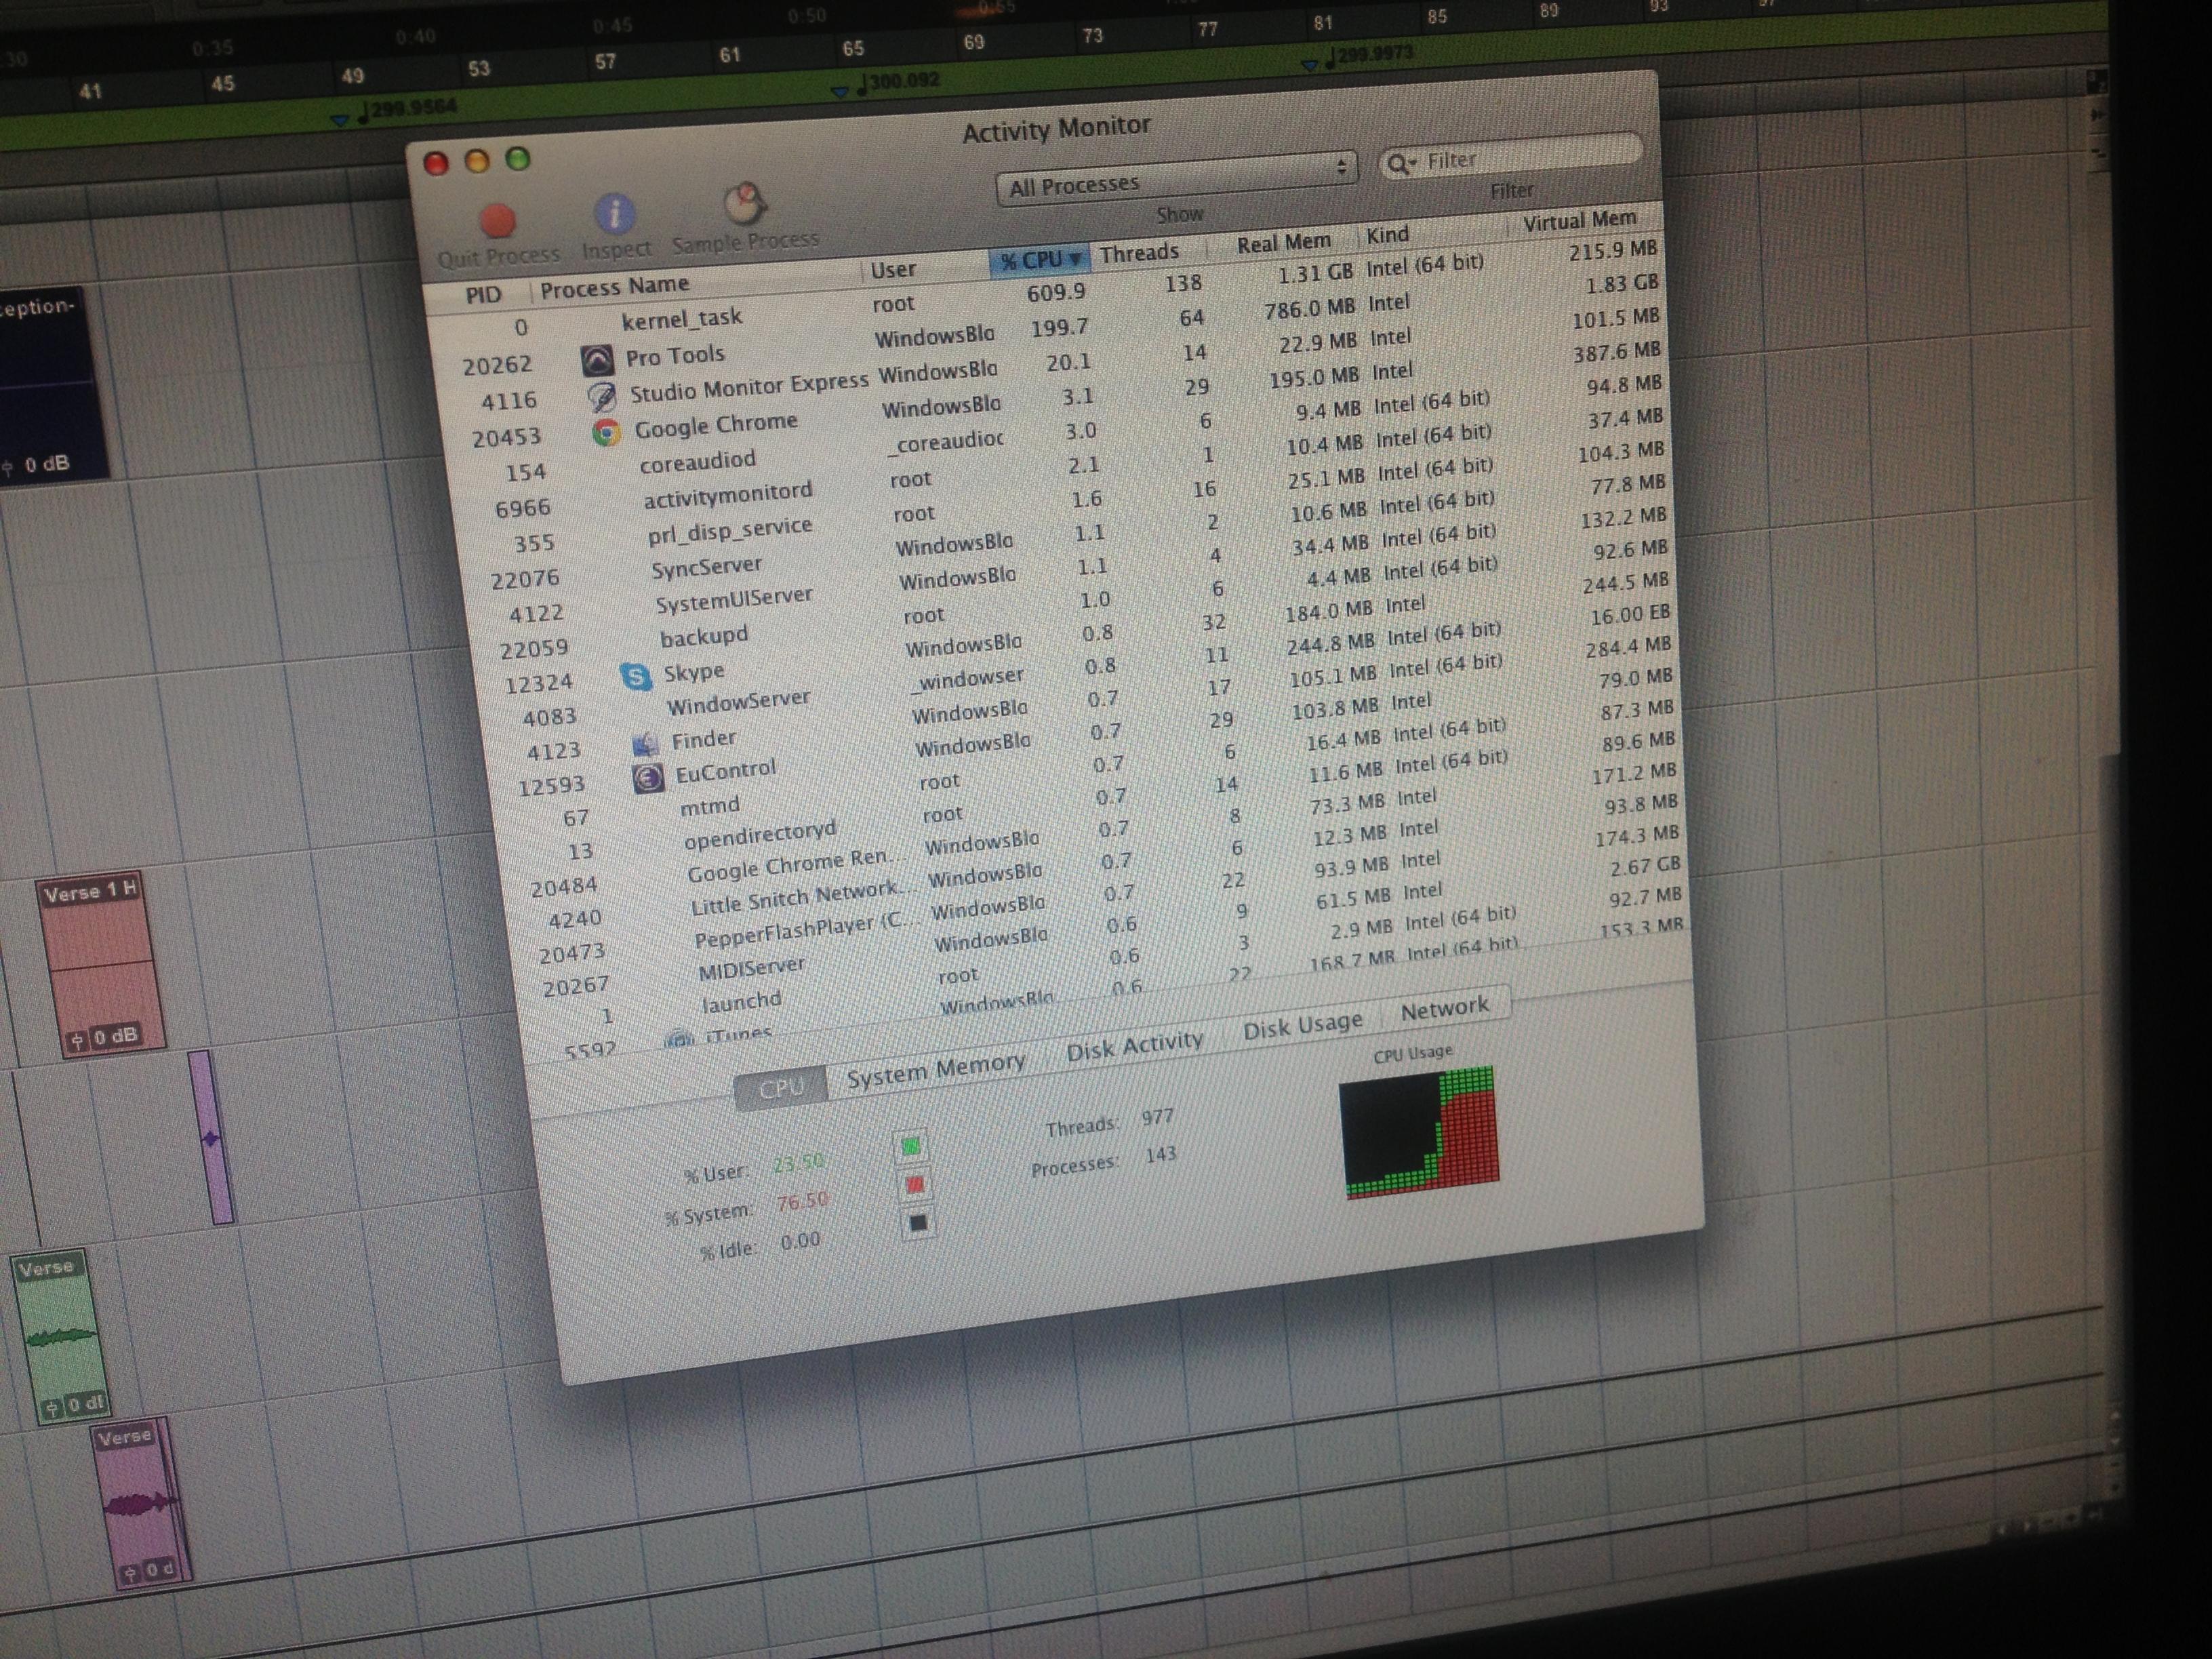This screenshot has width=2212, height=1659.
Task: Open the All Processes dropdown
Action: pyautogui.click(x=1177, y=181)
